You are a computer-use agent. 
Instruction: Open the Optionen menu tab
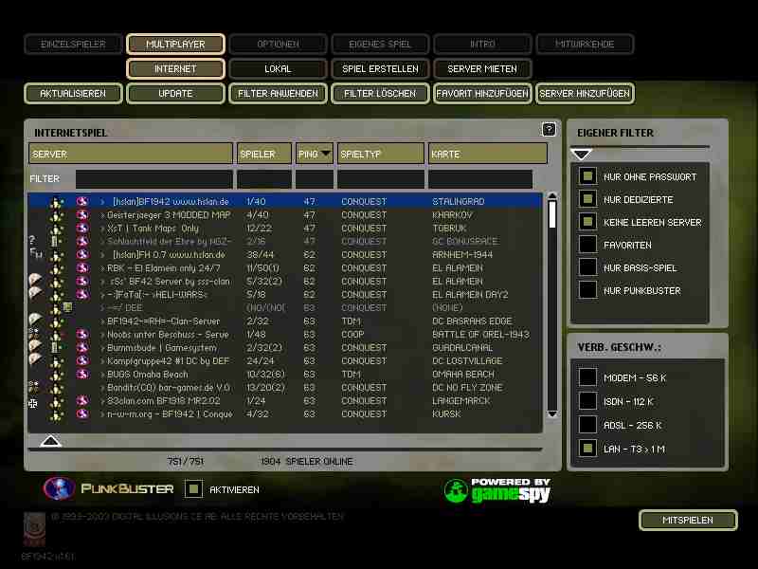(x=278, y=44)
